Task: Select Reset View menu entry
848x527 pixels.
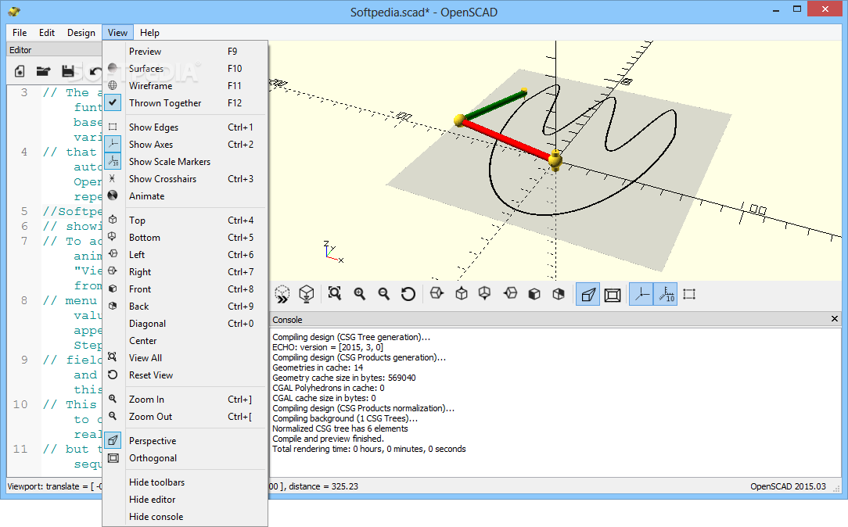Action: (x=185, y=375)
